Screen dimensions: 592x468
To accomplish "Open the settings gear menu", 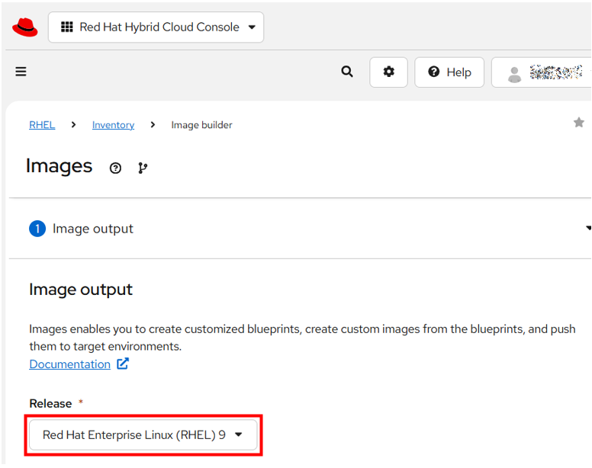I will 389,72.
